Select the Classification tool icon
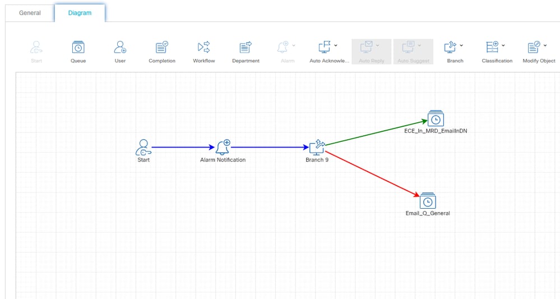560x299 pixels. 492,47
